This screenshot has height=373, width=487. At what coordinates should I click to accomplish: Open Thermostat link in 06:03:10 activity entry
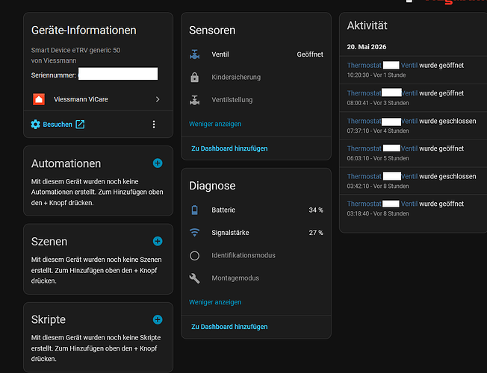364,148
